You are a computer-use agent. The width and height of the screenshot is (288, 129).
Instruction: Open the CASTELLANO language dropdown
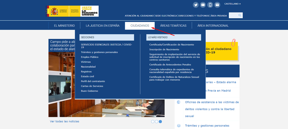pos(232,4)
